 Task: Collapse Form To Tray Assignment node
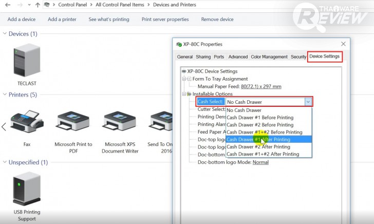point(184,79)
